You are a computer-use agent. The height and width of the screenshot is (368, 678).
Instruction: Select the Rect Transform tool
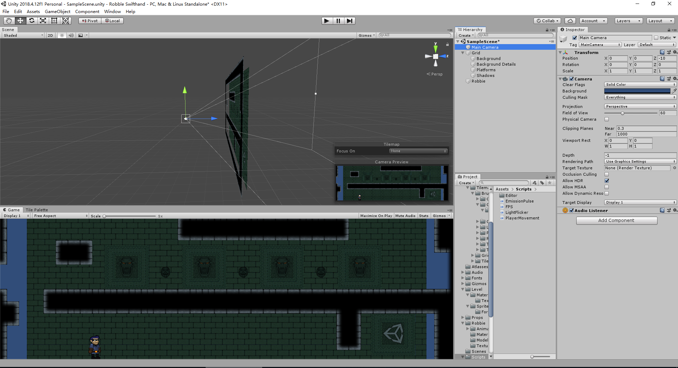point(54,21)
